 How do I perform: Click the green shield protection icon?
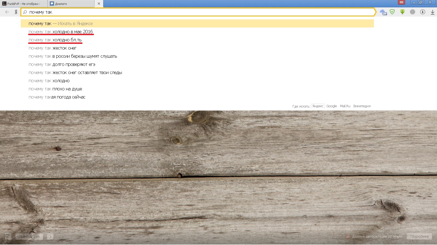(392, 12)
